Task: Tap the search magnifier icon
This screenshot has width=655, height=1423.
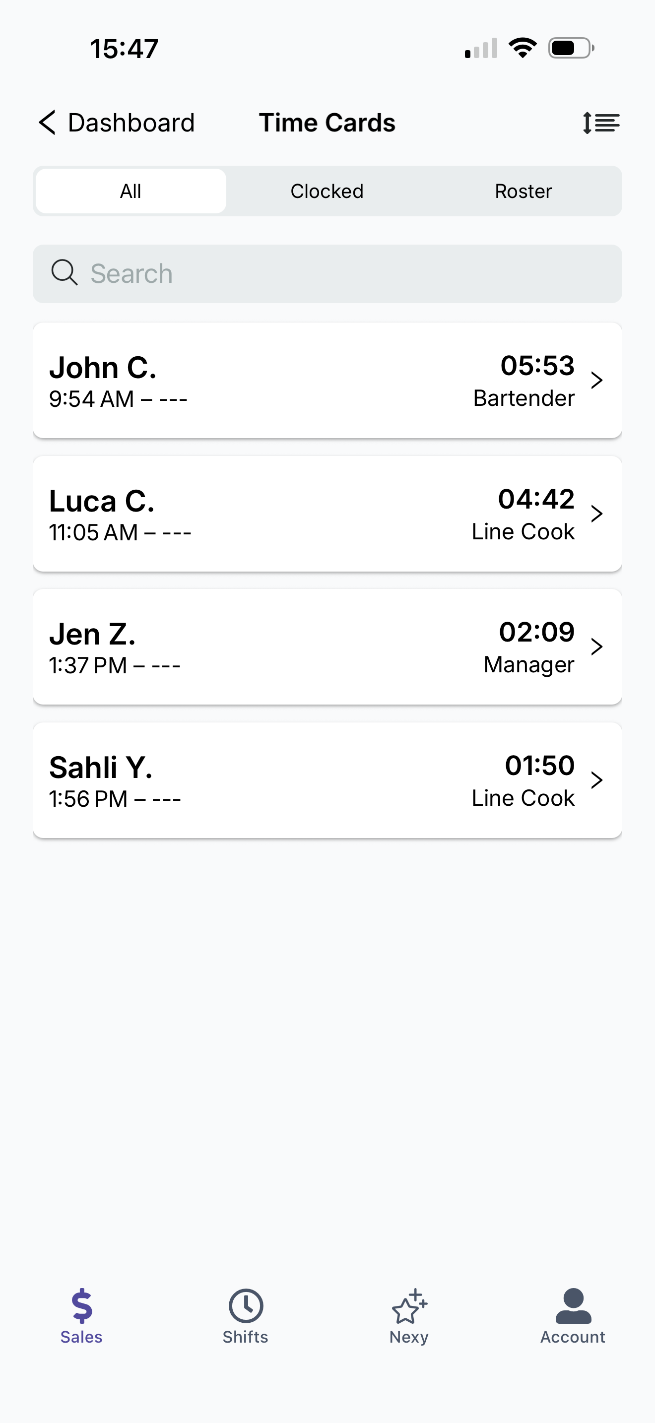Action: (x=64, y=273)
